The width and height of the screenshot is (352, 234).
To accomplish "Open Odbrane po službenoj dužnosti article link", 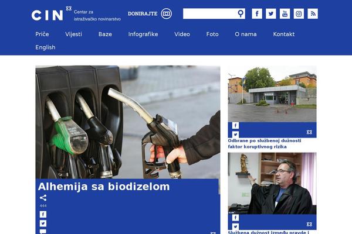I will coord(265,143).
